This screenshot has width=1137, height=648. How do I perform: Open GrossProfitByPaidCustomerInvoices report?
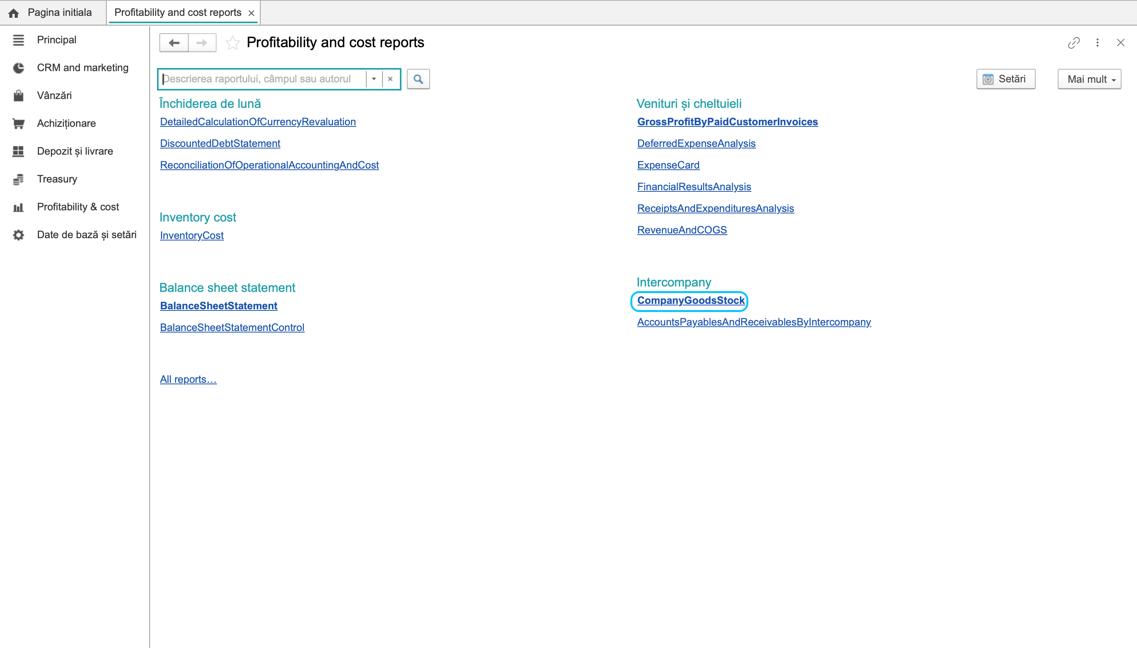click(727, 122)
